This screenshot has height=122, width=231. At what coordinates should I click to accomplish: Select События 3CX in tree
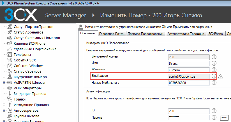(x=25, y=60)
